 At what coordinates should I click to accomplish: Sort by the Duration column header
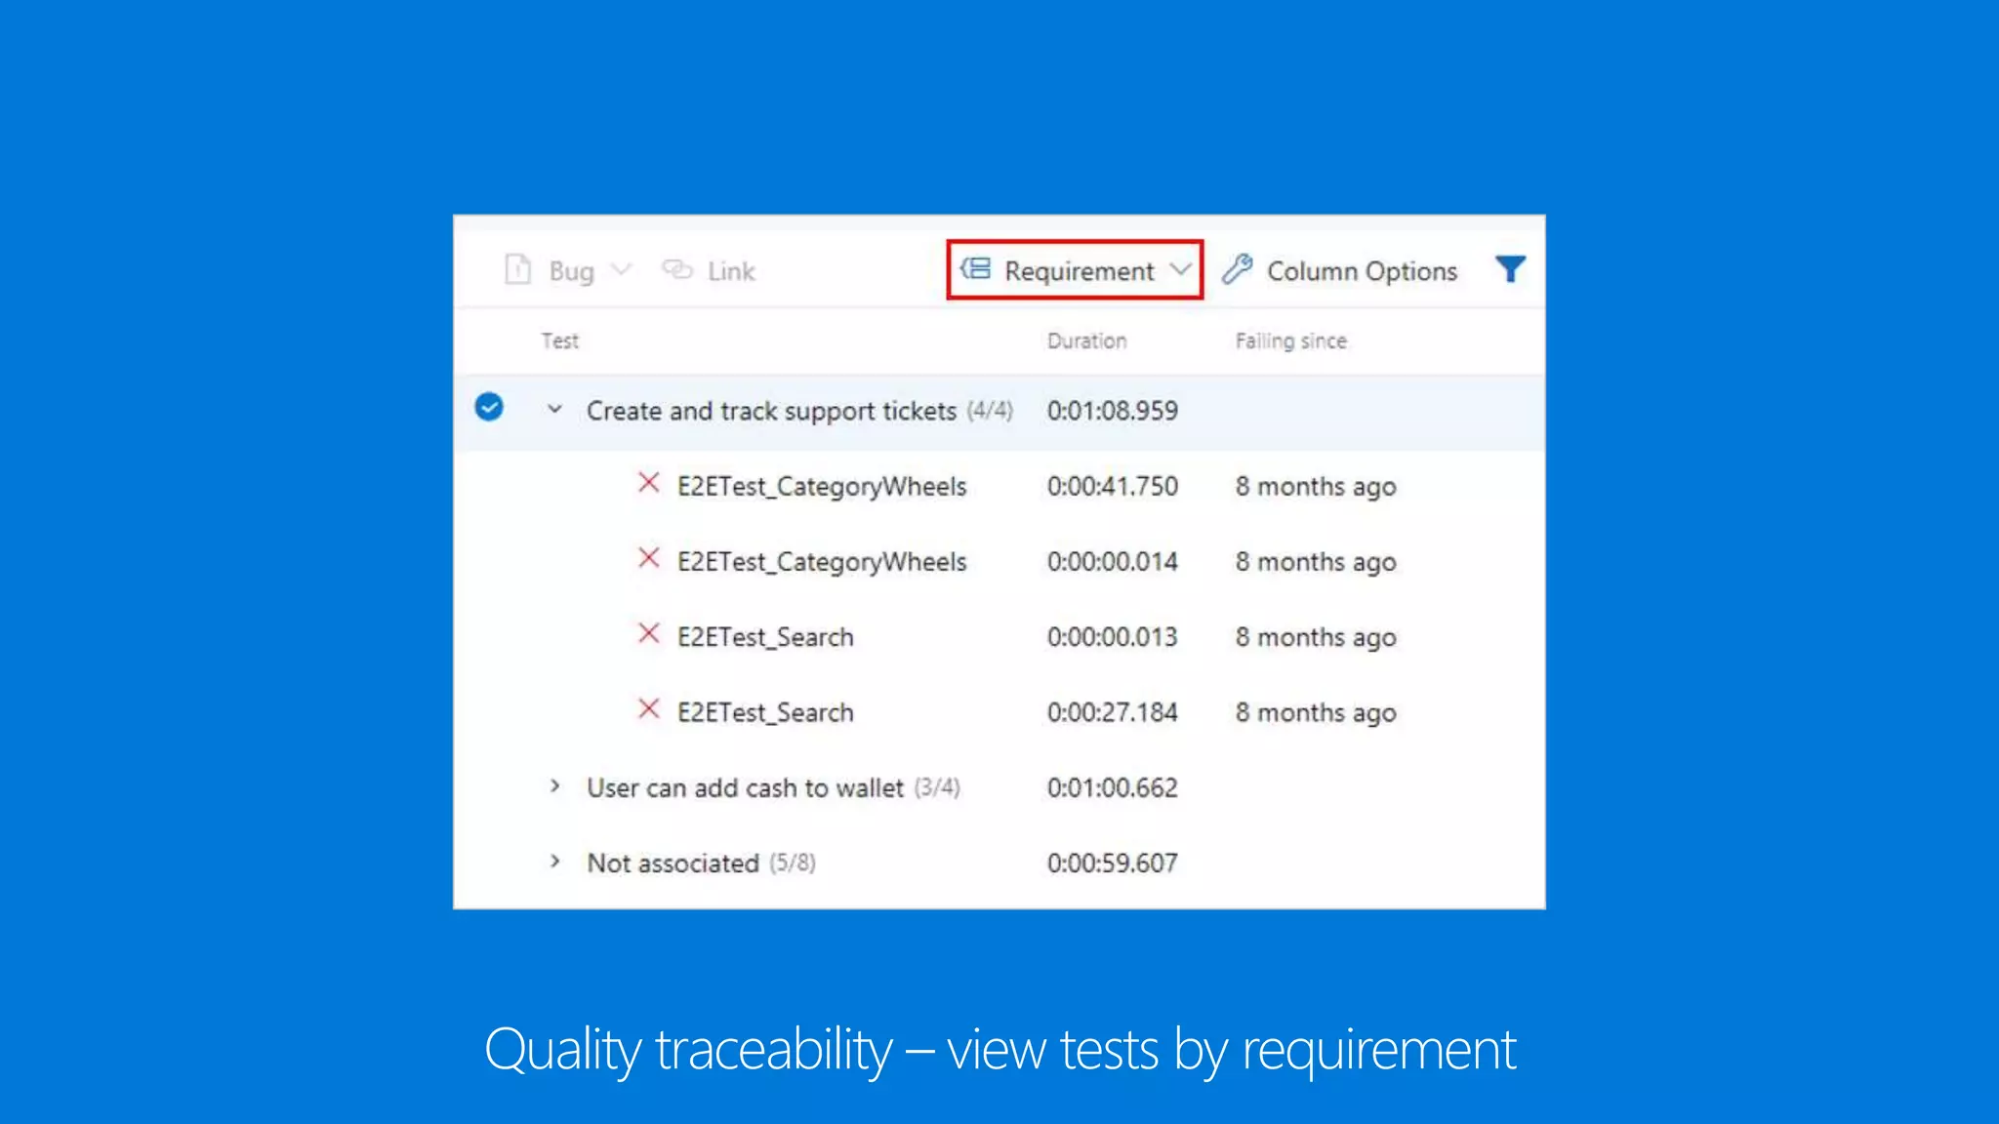(1086, 341)
